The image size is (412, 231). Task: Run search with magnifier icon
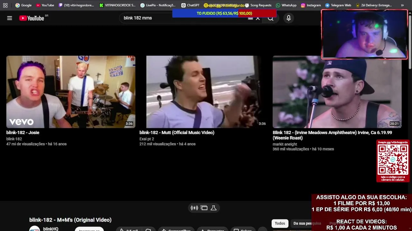click(271, 18)
